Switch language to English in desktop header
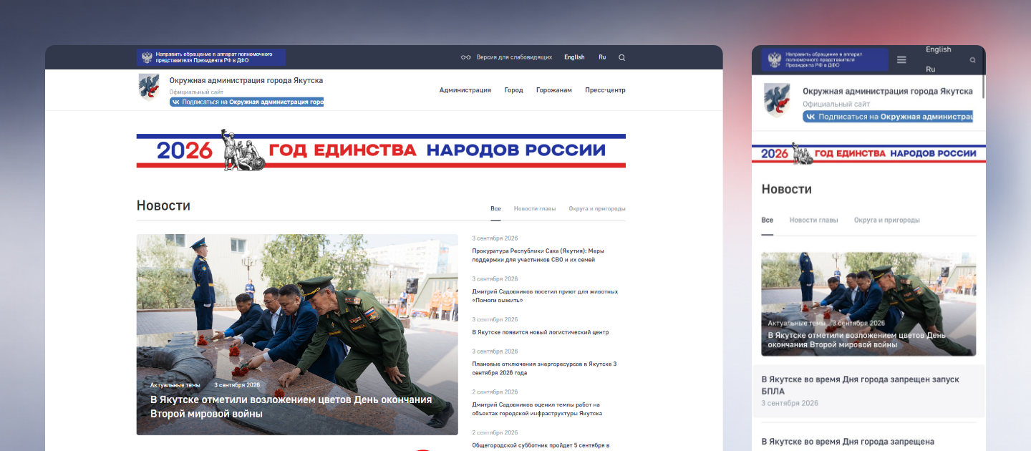Screen dimensions: 1031x451 tap(574, 57)
